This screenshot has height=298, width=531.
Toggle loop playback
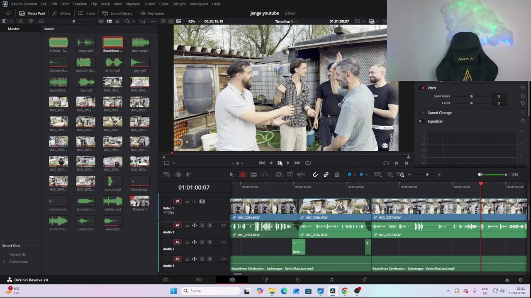point(308,163)
